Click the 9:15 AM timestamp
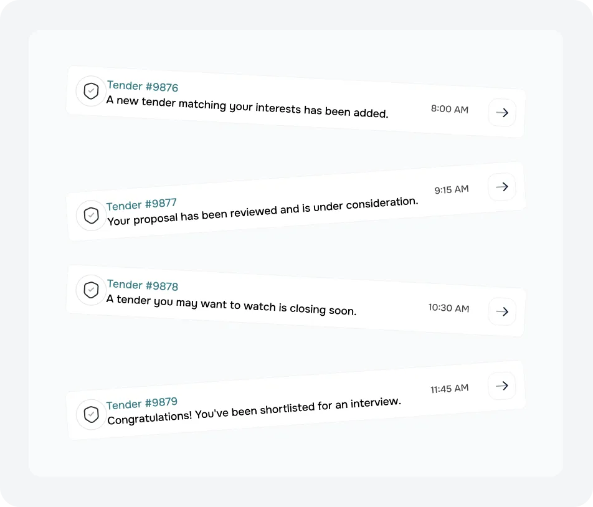The image size is (593, 507). click(451, 189)
